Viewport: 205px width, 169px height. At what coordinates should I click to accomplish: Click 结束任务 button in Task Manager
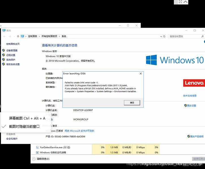point(198,159)
